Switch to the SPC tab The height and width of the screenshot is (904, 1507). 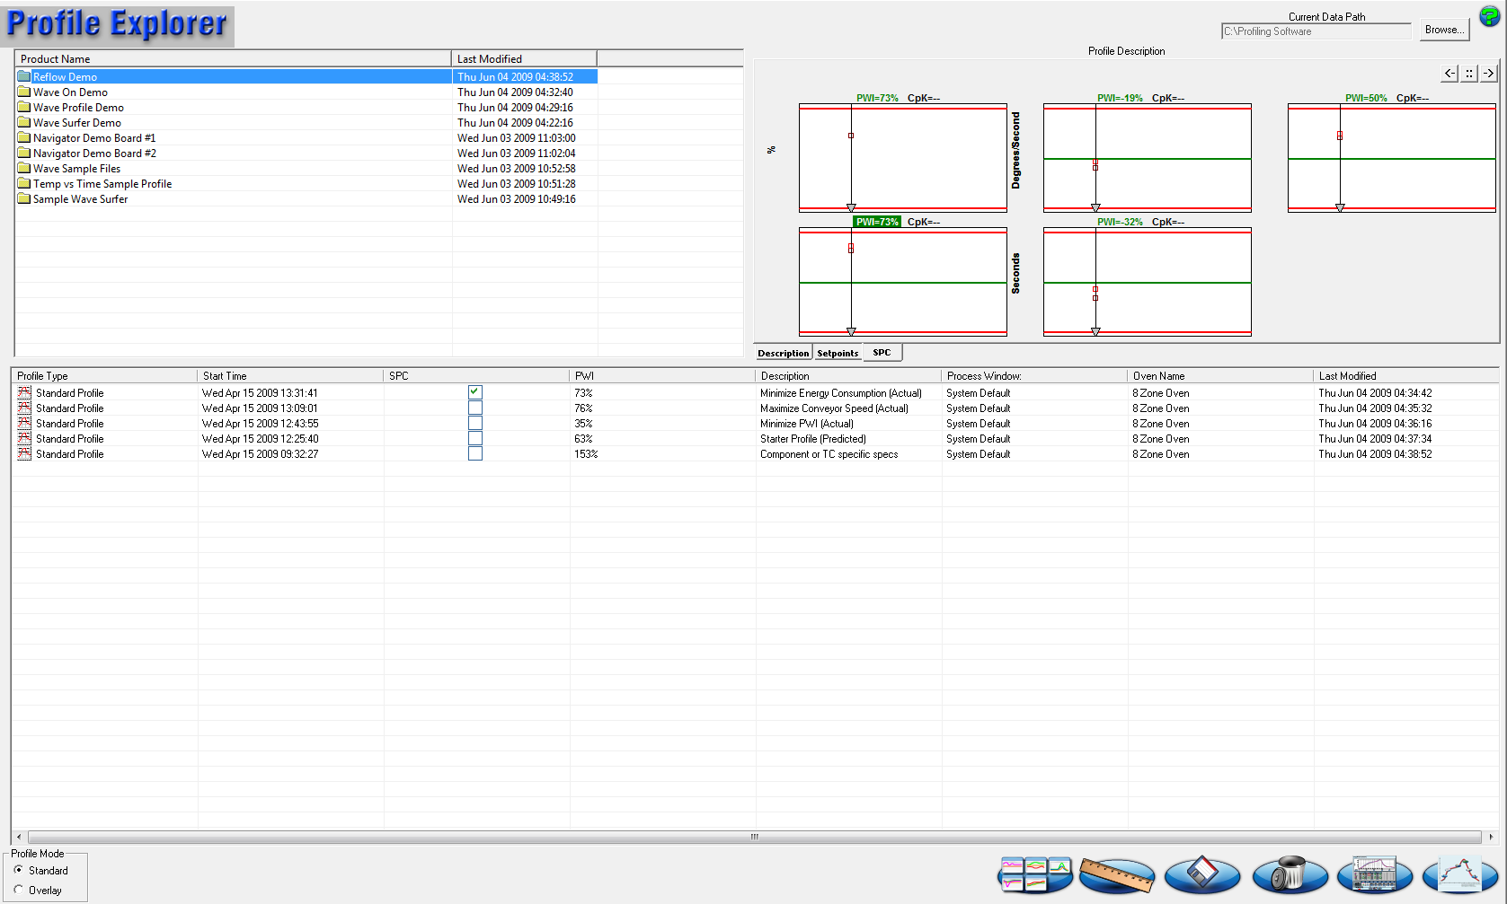click(x=882, y=353)
